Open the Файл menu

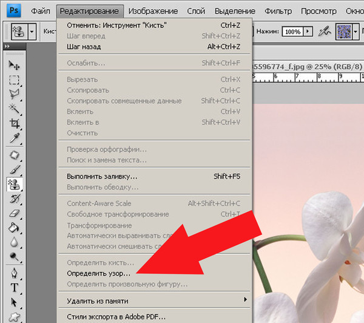(41, 11)
